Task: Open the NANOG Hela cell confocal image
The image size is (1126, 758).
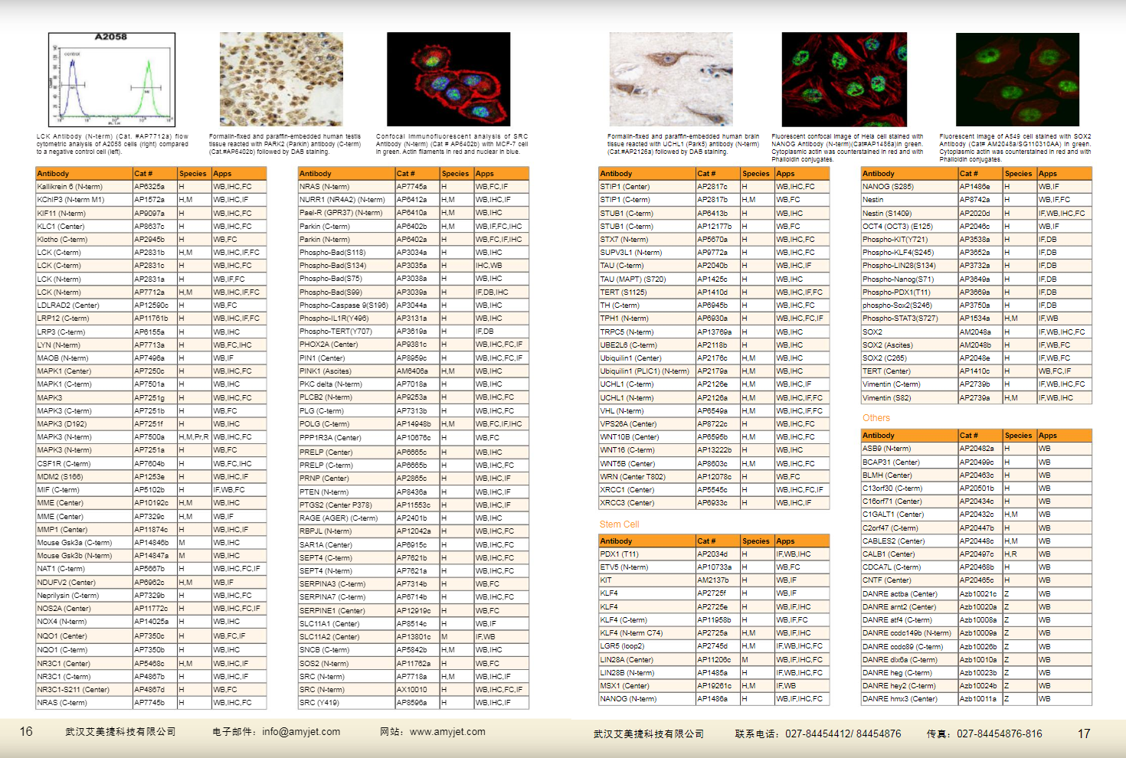Action: (x=843, y=80)
